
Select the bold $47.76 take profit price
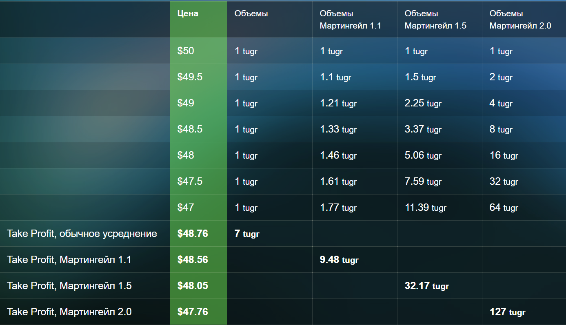tap(193, 312)
